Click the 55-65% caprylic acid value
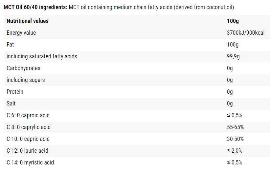The height and width of the screenshot is (172, 270). point(235,127)
